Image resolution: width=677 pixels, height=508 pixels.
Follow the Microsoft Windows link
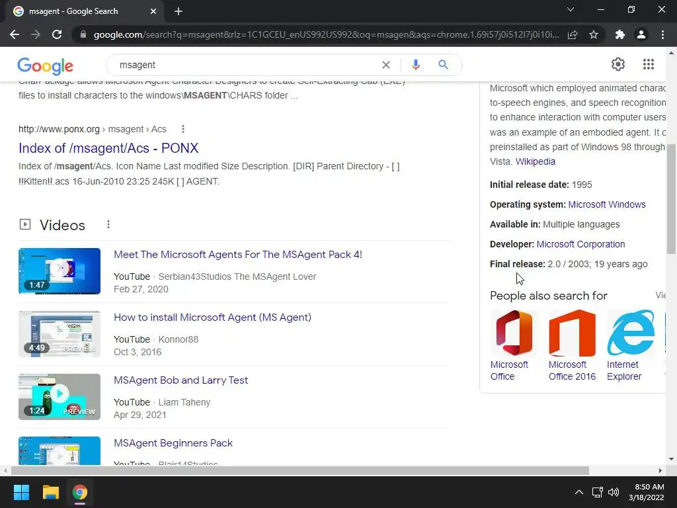point(607,205)
